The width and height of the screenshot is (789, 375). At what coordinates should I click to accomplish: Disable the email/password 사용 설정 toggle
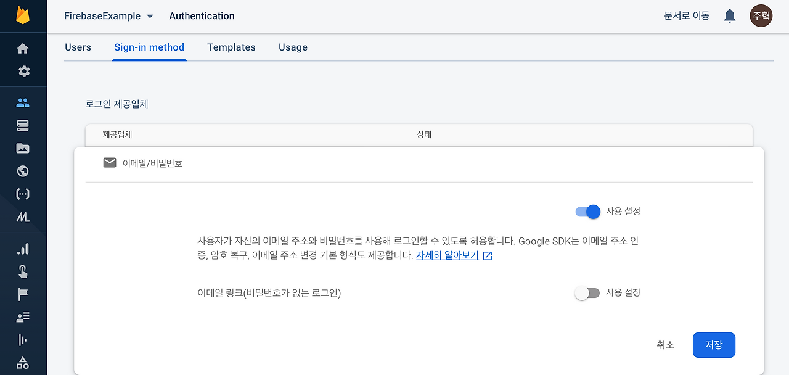coord(588,212)
